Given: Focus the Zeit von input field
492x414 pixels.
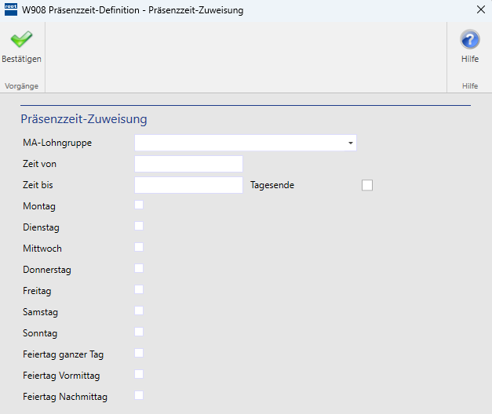Looking at the screenshot, I should tap(188, 164).
